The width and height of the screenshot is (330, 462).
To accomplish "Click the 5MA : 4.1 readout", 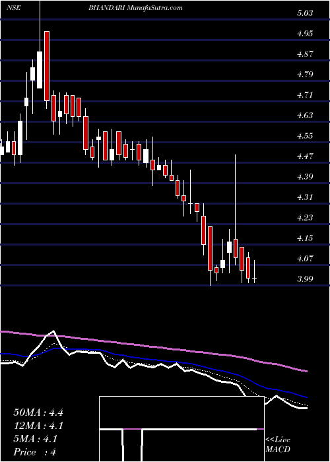I will 35,439.
